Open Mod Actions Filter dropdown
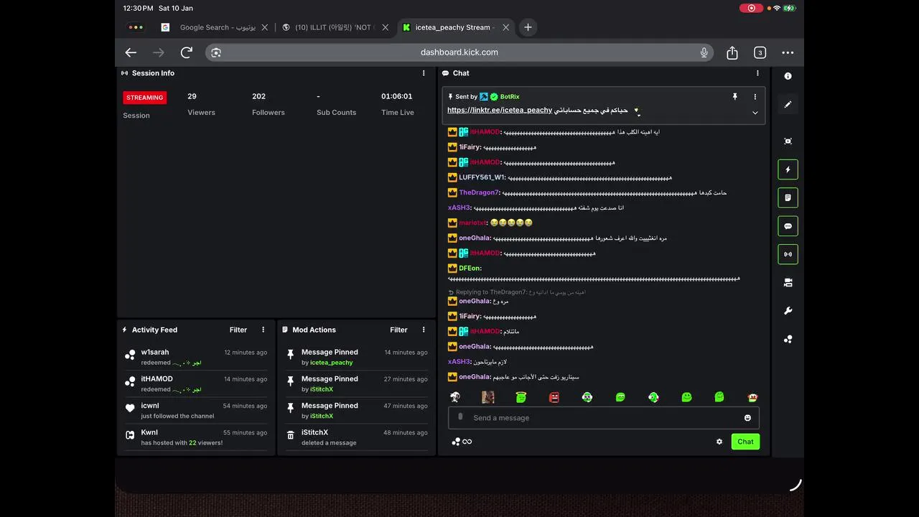This screenshot has height=517, width=919. [398, 330]
